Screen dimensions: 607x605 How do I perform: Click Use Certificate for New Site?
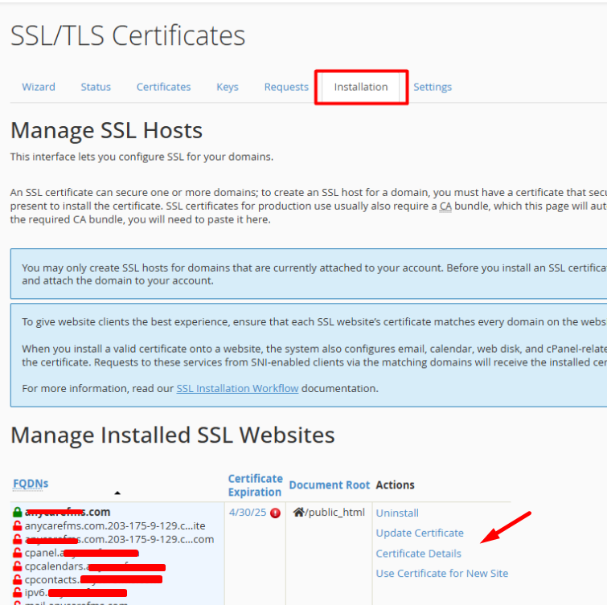[442, 574]
